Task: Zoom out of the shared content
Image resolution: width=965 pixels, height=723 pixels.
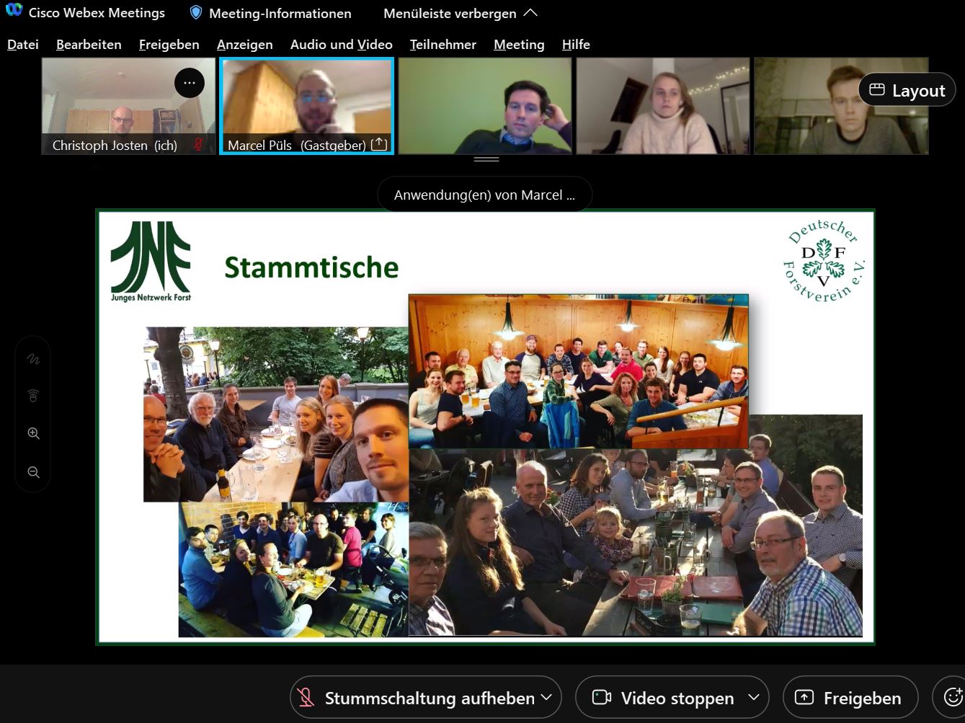Action: (x=33, y=472)
